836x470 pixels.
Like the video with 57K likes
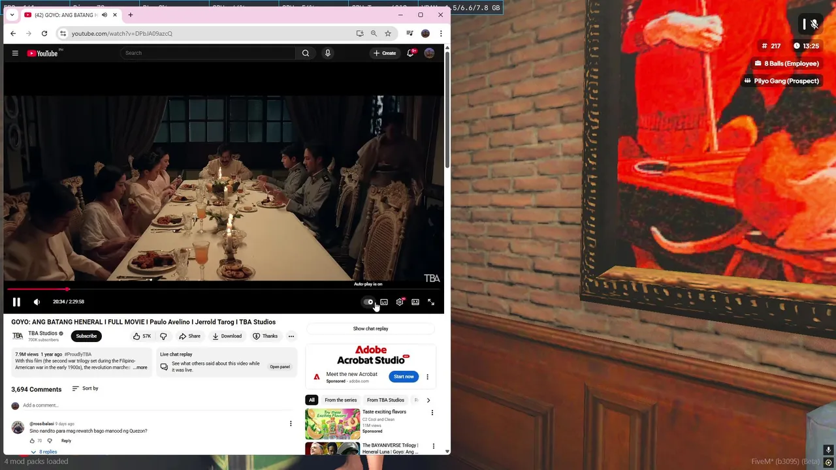coord(142,336)
